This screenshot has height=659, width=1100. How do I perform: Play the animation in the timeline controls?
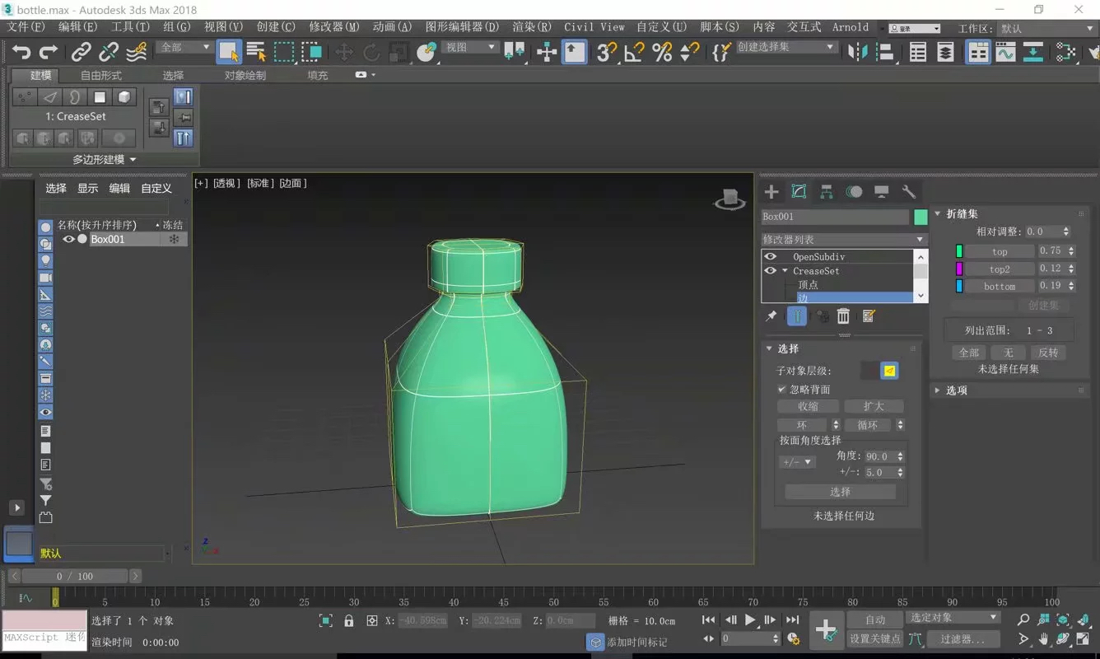750,620
